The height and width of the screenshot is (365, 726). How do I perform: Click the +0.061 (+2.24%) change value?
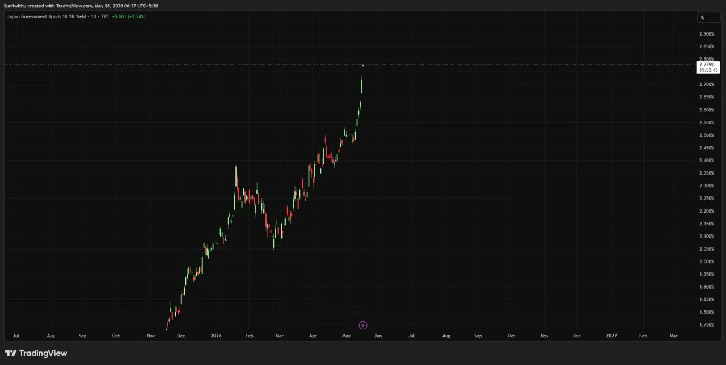coord(129,16)
